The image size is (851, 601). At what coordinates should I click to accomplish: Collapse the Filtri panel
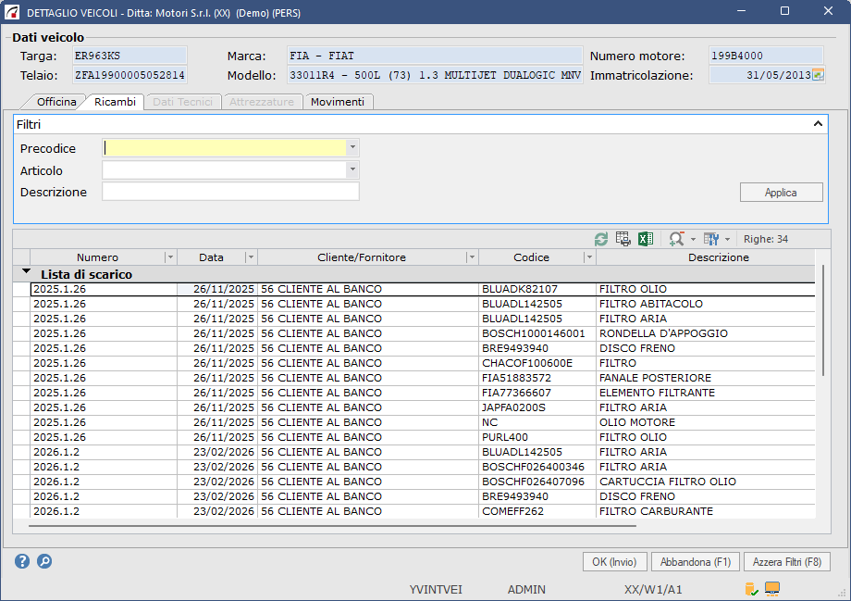818,123
